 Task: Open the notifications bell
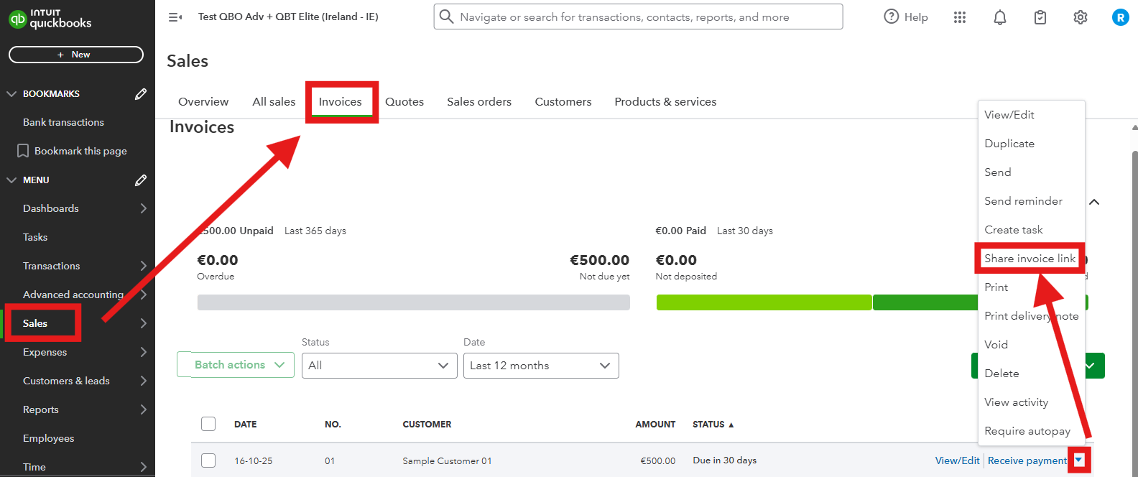1000,17
